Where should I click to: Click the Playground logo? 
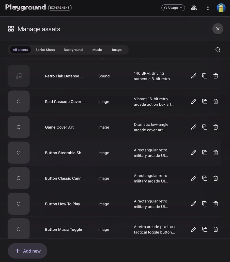pos(25,7)
